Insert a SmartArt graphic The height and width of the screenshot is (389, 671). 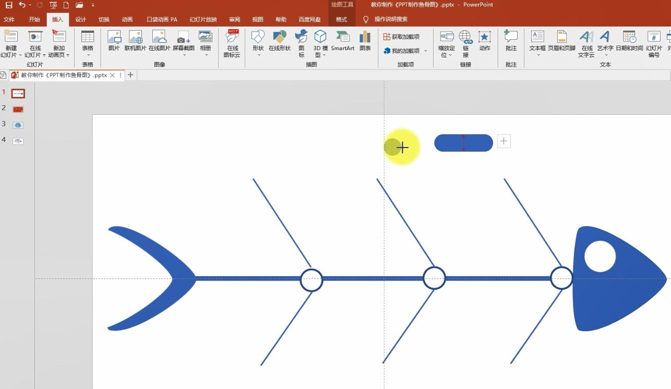coord(343,41)
